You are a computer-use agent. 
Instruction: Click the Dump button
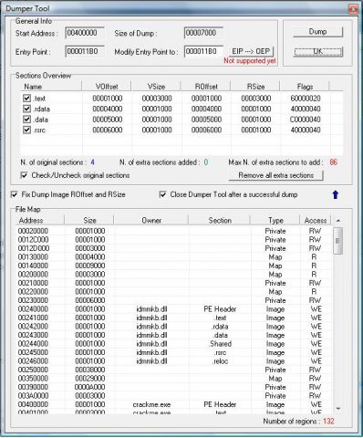(x=317, y=32)
